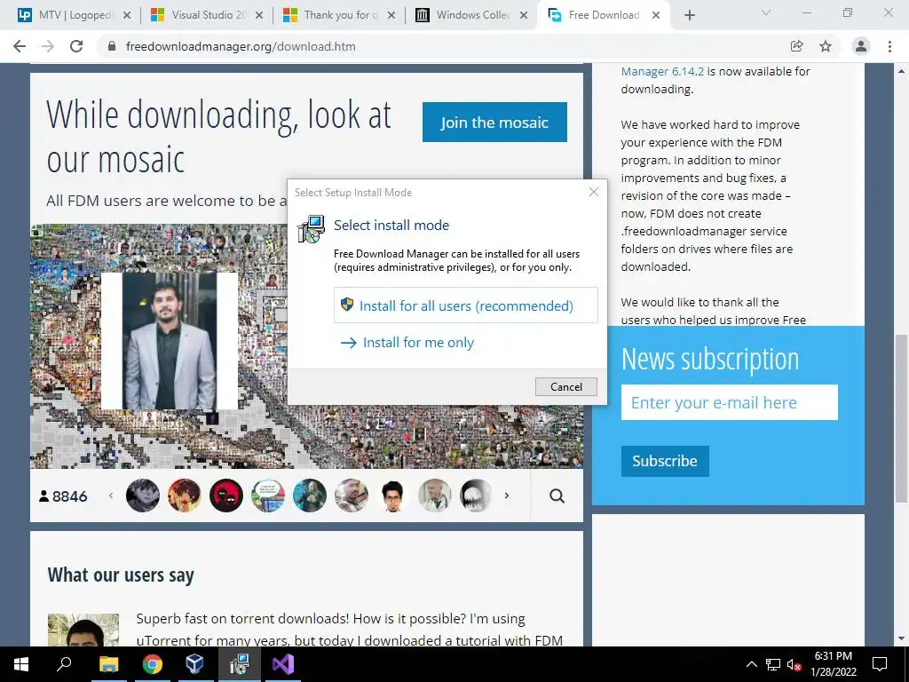
Task: Select the red-black avatar thumbnail
Action: pyautogui.click(x=226, y=496)
